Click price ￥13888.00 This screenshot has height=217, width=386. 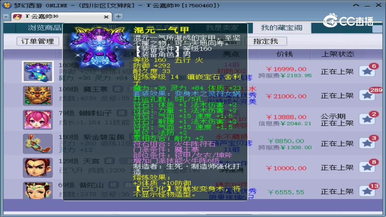[x=286, y=117]
